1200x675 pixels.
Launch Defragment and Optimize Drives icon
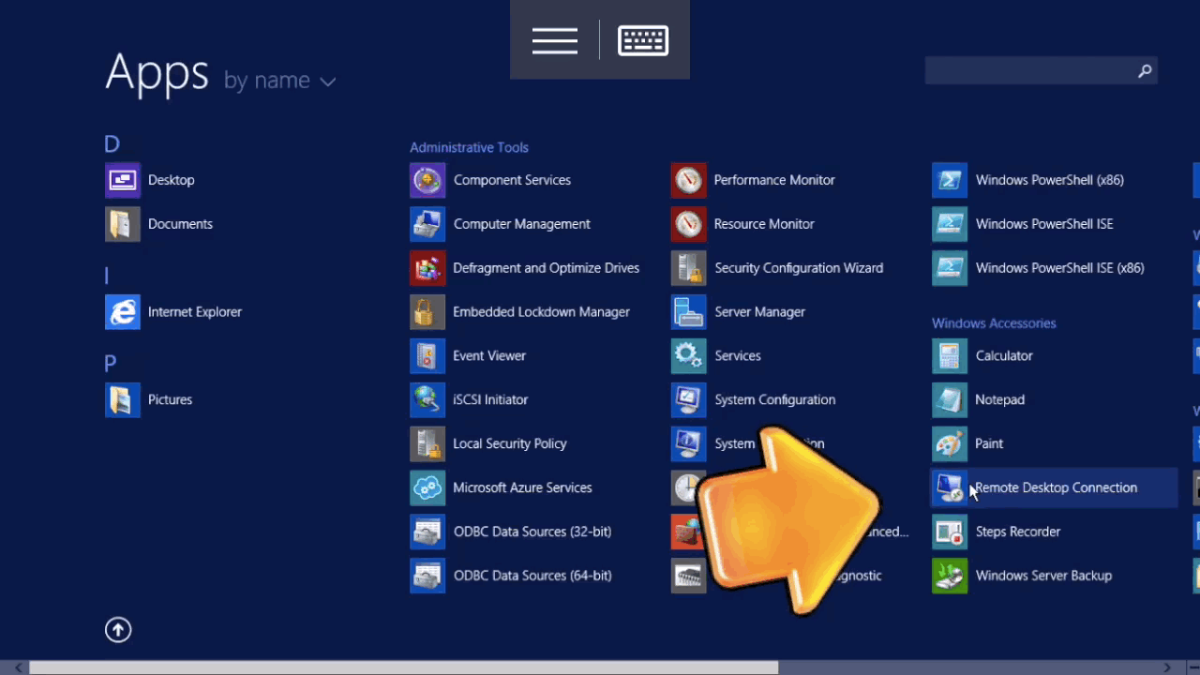pyautogui.click(x=427, y=268)
